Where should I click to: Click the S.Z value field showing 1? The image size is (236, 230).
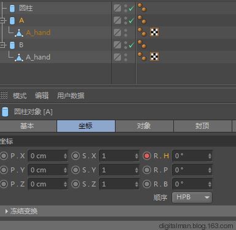[119, 184]
